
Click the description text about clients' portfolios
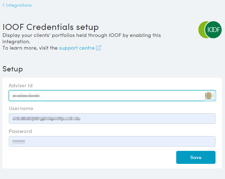(82, 38)
